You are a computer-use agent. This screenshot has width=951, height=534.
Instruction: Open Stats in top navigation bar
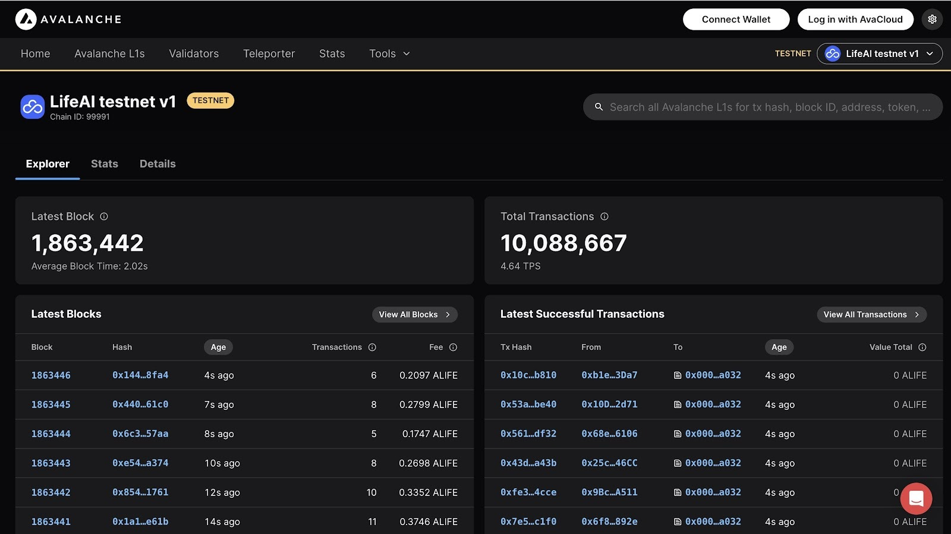(332, 53)
